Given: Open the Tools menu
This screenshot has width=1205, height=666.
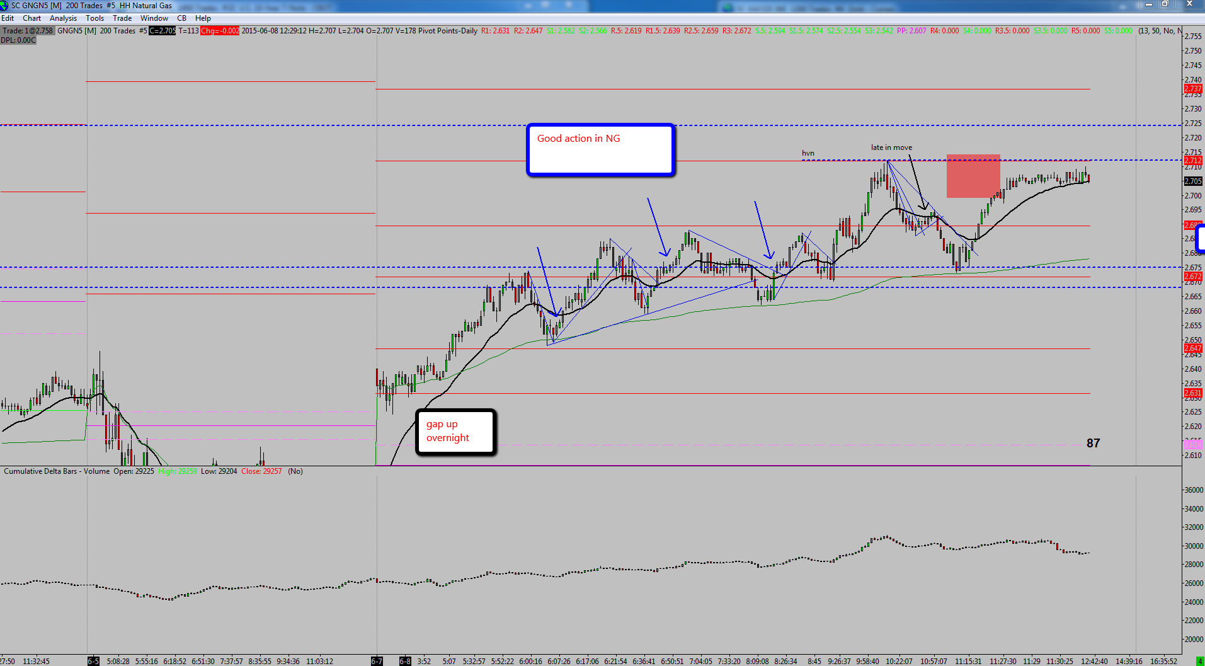Looking at the screenshot, I should pyautogui.click(x=94, y=18).
